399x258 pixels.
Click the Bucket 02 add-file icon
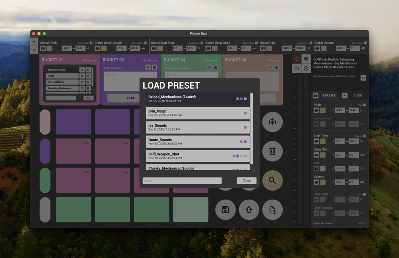[154, 67]
